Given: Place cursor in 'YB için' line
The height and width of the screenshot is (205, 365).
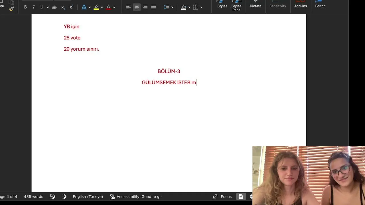Looking at the screenshot, I should (x=72, y=26).
